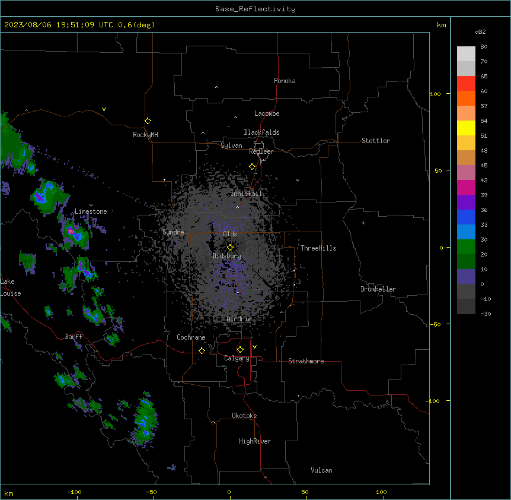The image size is (511, 500).
Task: Click the Strathmore city label
Action: (x=306, y=361)
